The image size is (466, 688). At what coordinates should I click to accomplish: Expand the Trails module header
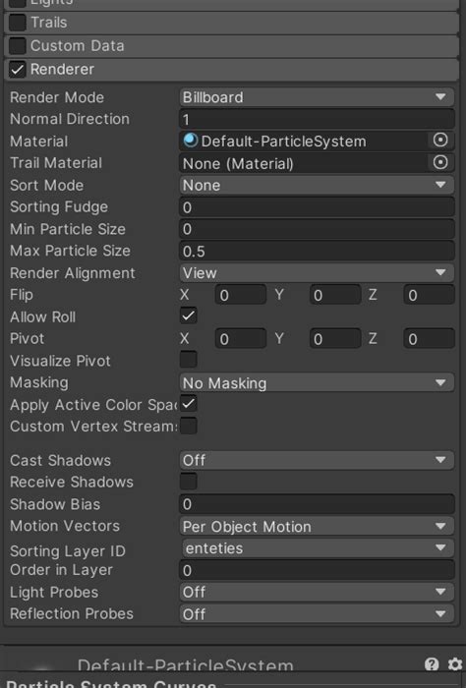pyautogui.click(x=231, y=23)
